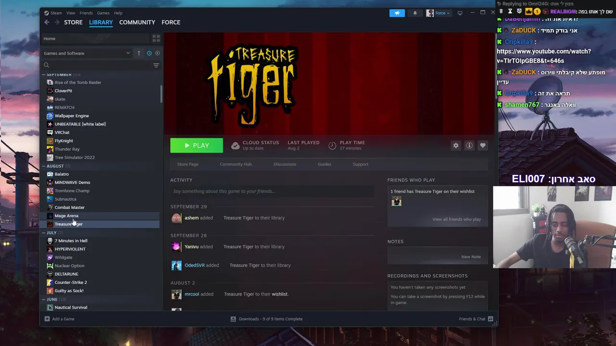Click the Counter-Strike 2 game icon

click(x=50, y=282)
